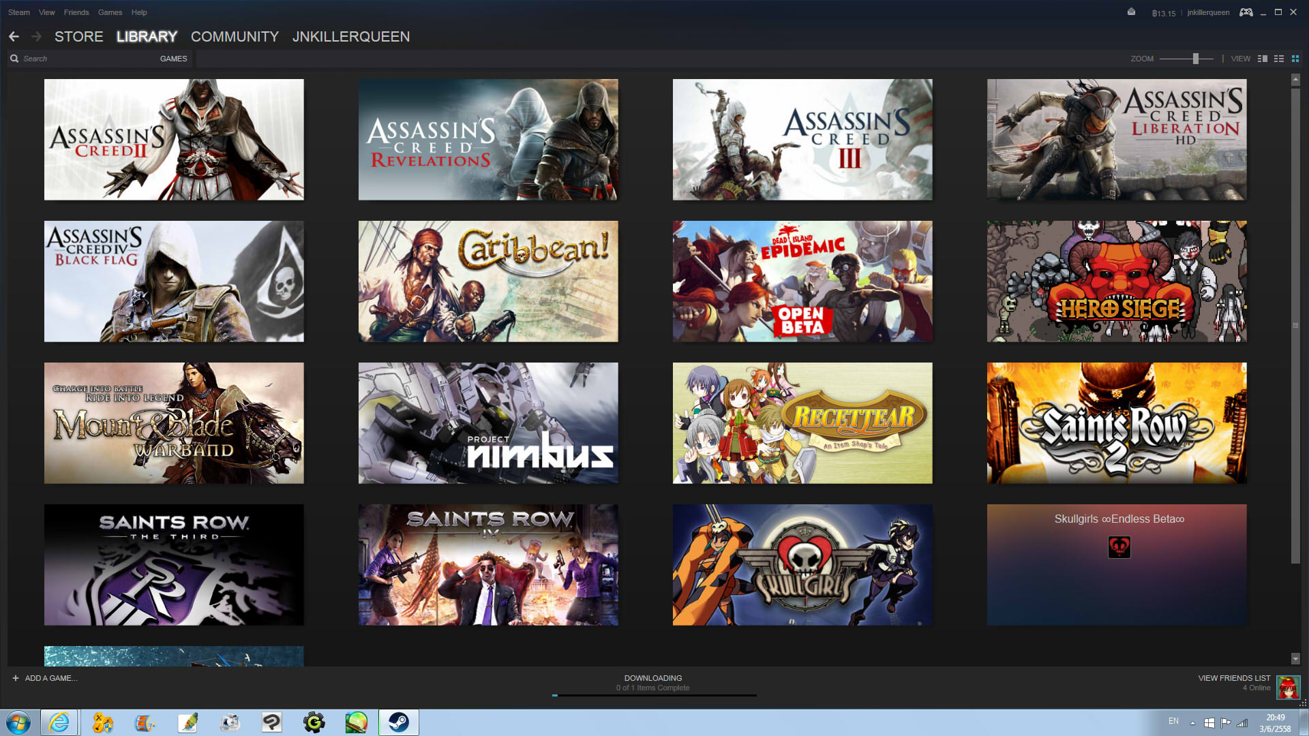Switch to list view layout icon
Image resolution: width=1309 pixels, height=736 pixels.
tap(1279, 59)
